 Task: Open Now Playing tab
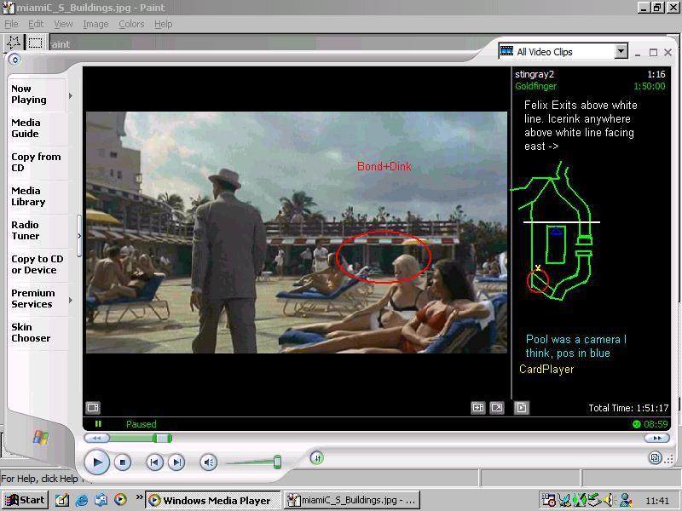[x=29, y=95]
